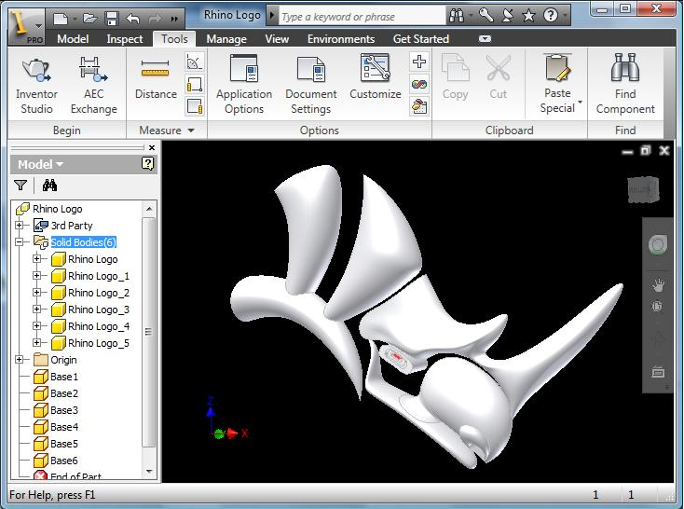Create a new file from quick access toolbar
Image resolution: width=684 pixels, height=509 pixels.
point(61,19)
